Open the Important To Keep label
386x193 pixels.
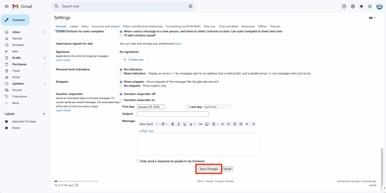24,122
